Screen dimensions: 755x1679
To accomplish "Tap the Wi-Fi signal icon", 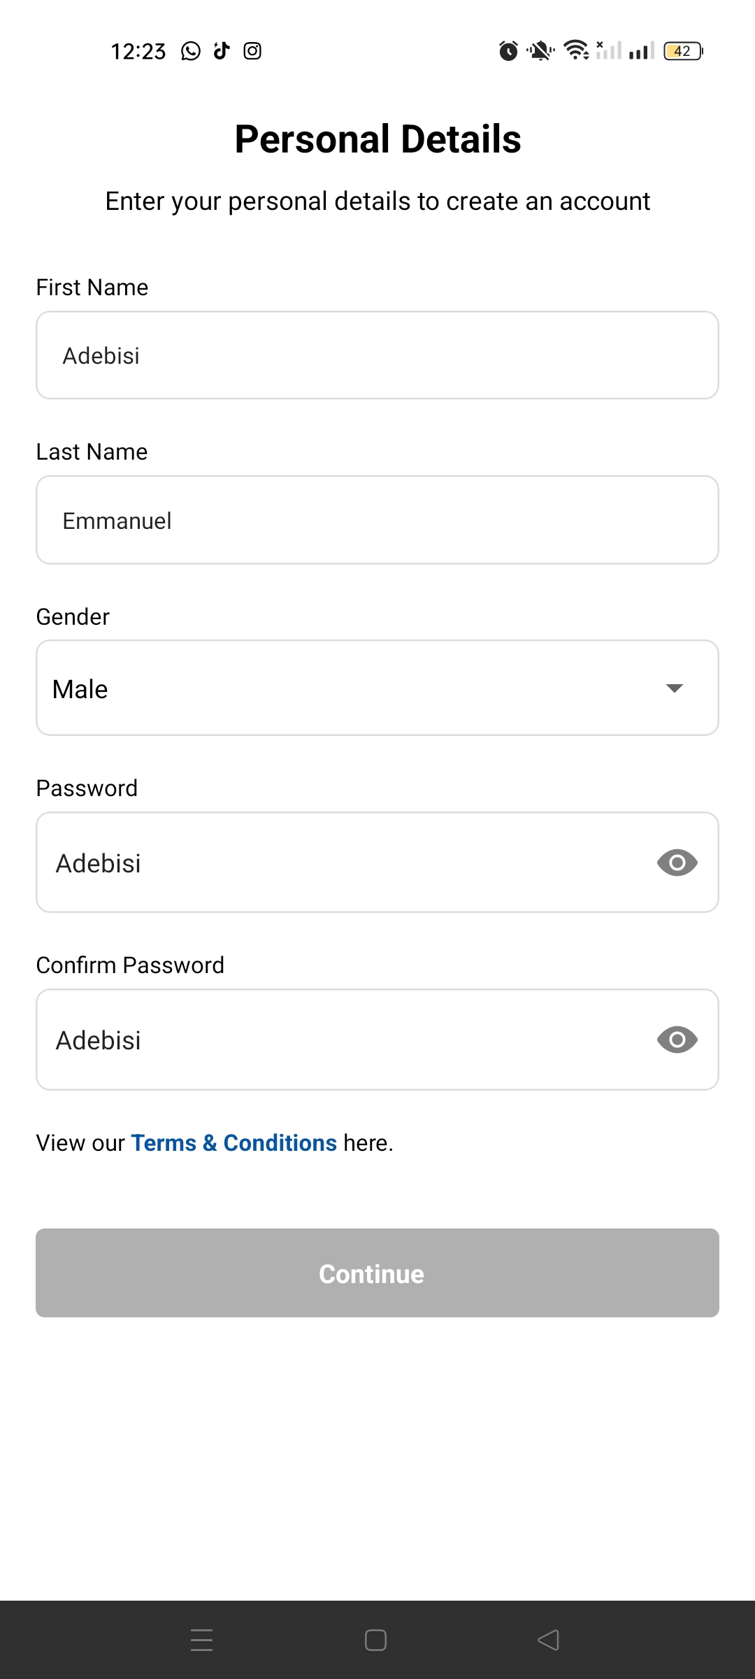I will point(576,50).
